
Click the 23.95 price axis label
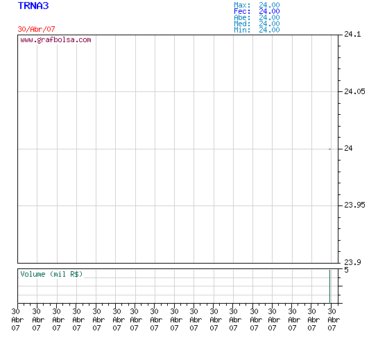[354, 205]
